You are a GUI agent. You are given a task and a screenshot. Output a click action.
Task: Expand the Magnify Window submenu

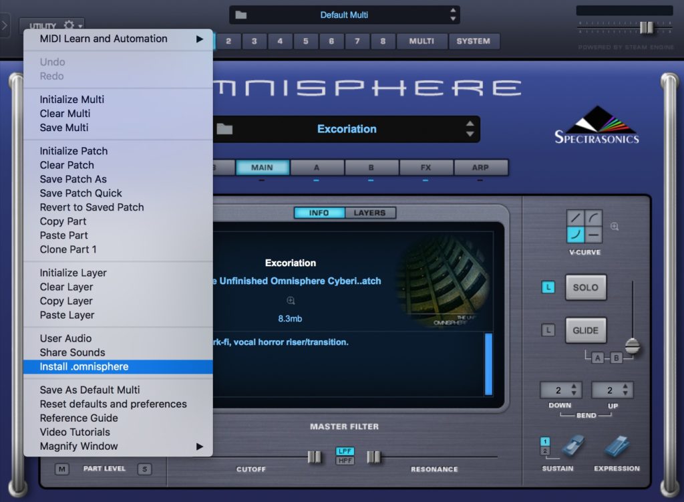click(118, 446)
